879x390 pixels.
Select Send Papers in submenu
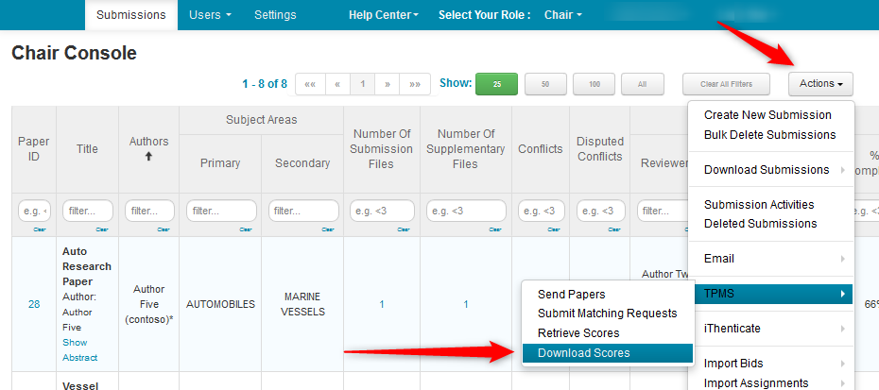pos(571,295)
